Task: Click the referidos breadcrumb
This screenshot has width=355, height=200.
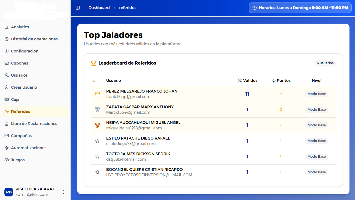Action: pyautogui.click(x=128, y=8)
